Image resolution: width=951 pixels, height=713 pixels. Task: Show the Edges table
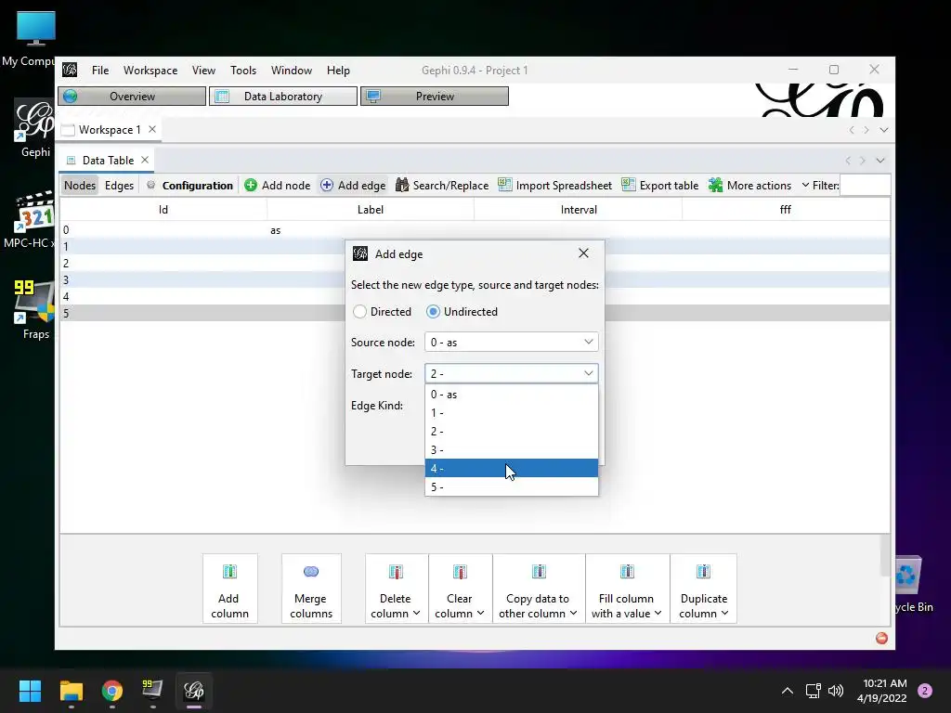click(119, 186)
